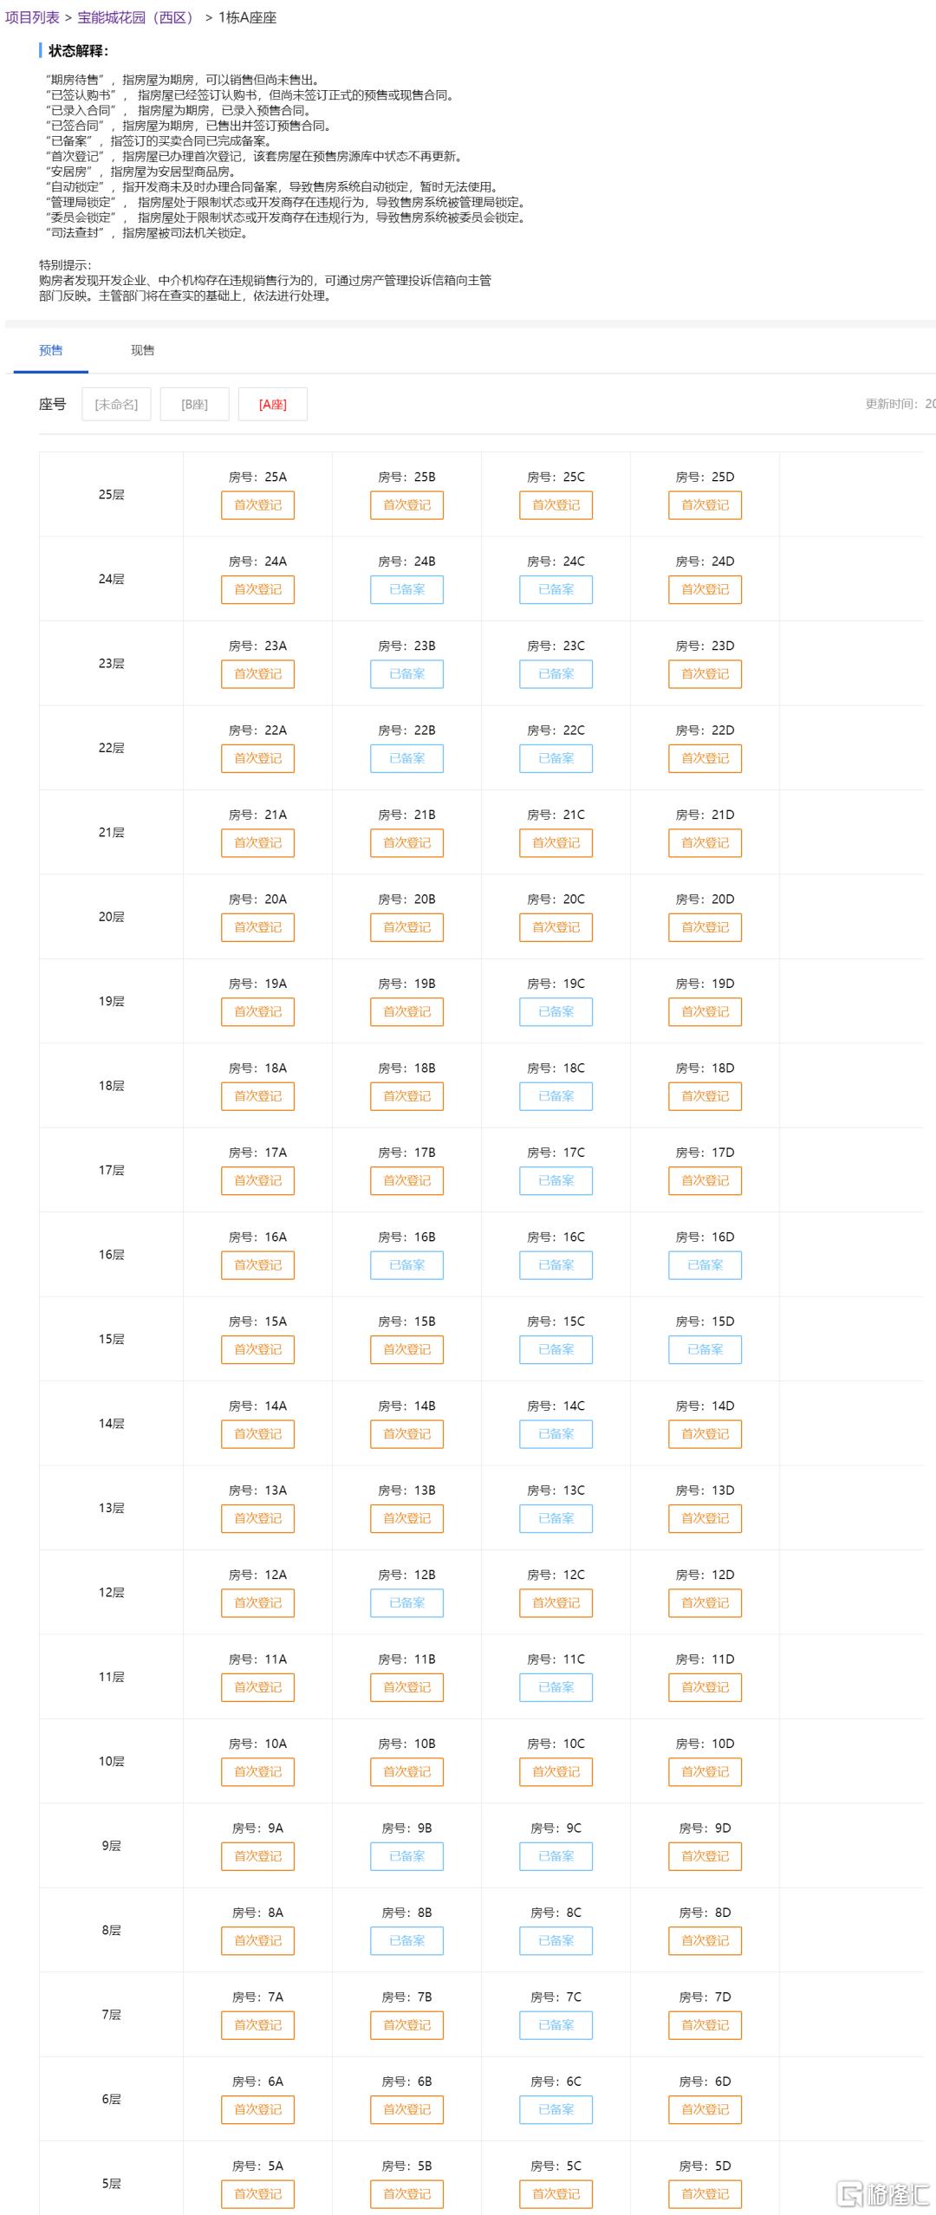View room 15B 首次登记 status
This screenshot has width=936, height=2215.
pos(406,1350)
